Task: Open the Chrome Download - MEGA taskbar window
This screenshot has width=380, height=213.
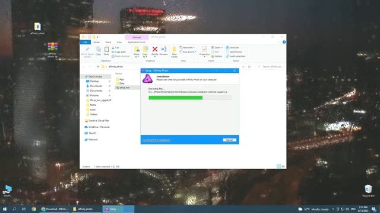Action: pos(55,209)
